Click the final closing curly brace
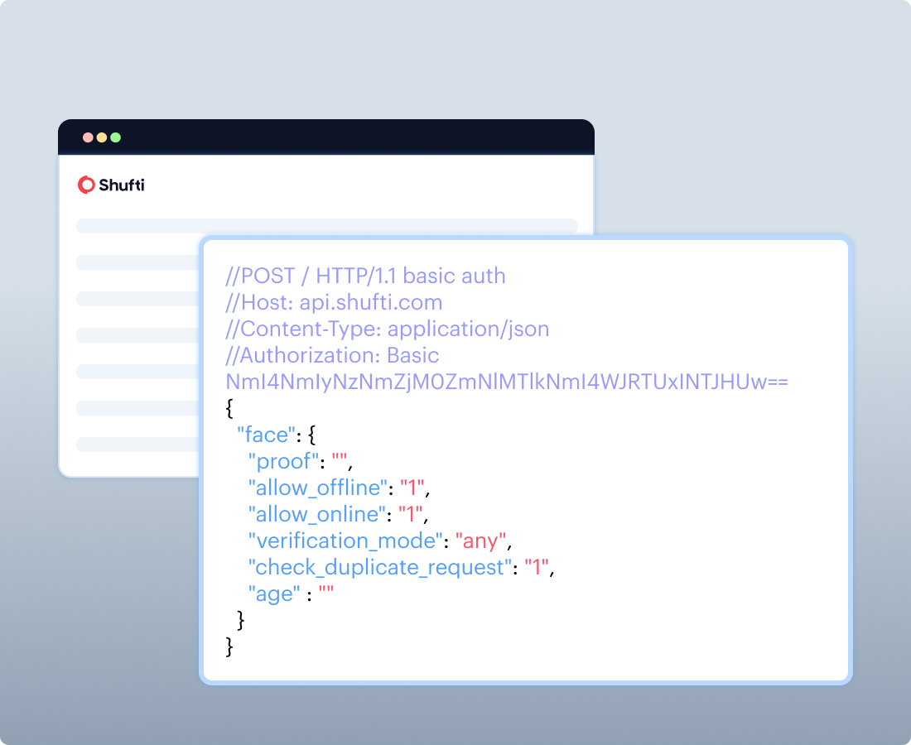This screenshot has width=911, height=745. pyautogui.click(x=230, y=646)
